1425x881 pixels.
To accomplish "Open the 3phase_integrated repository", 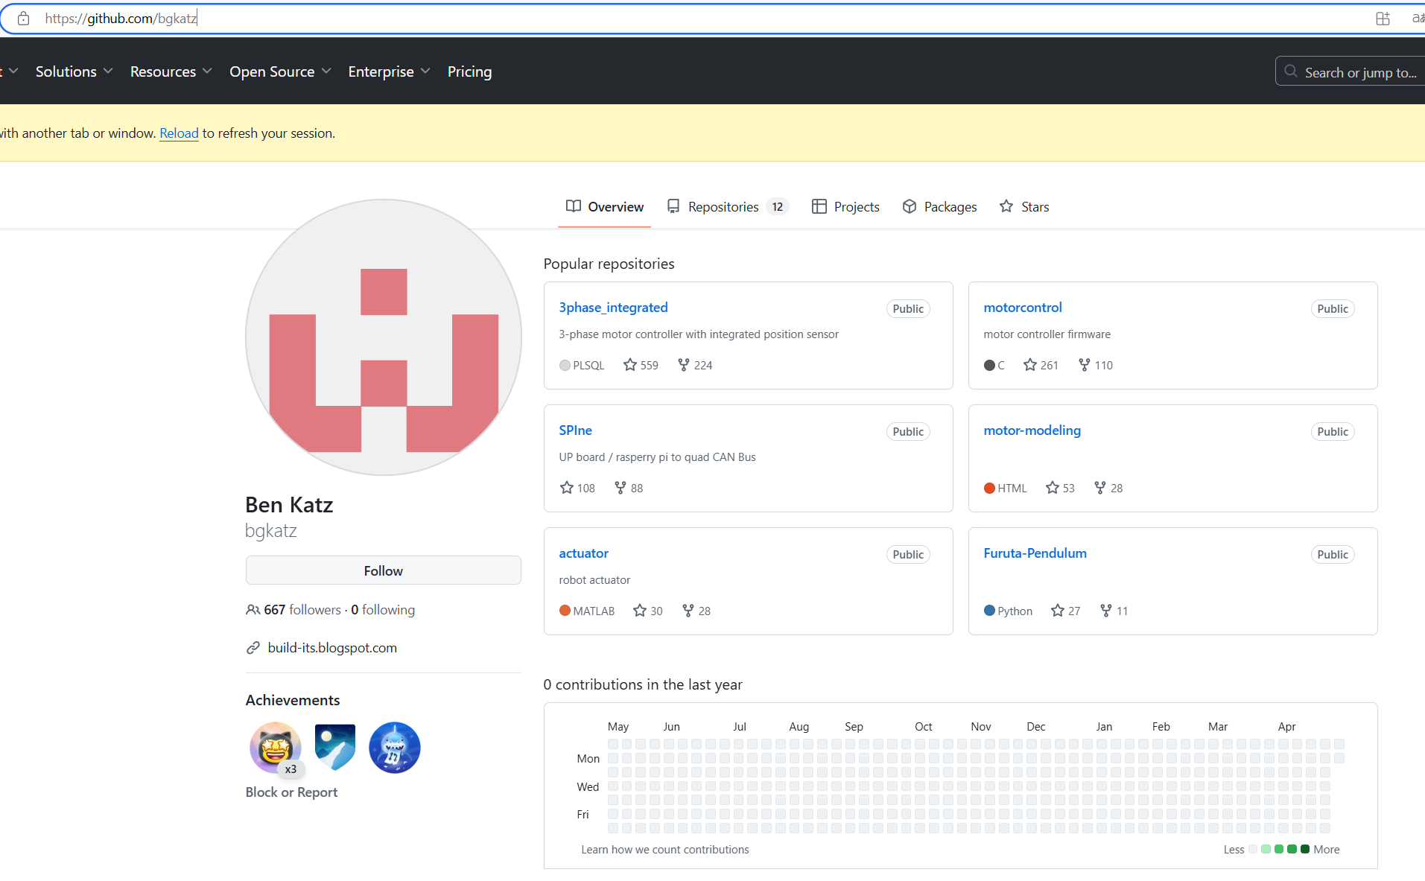I will point(613,307).
